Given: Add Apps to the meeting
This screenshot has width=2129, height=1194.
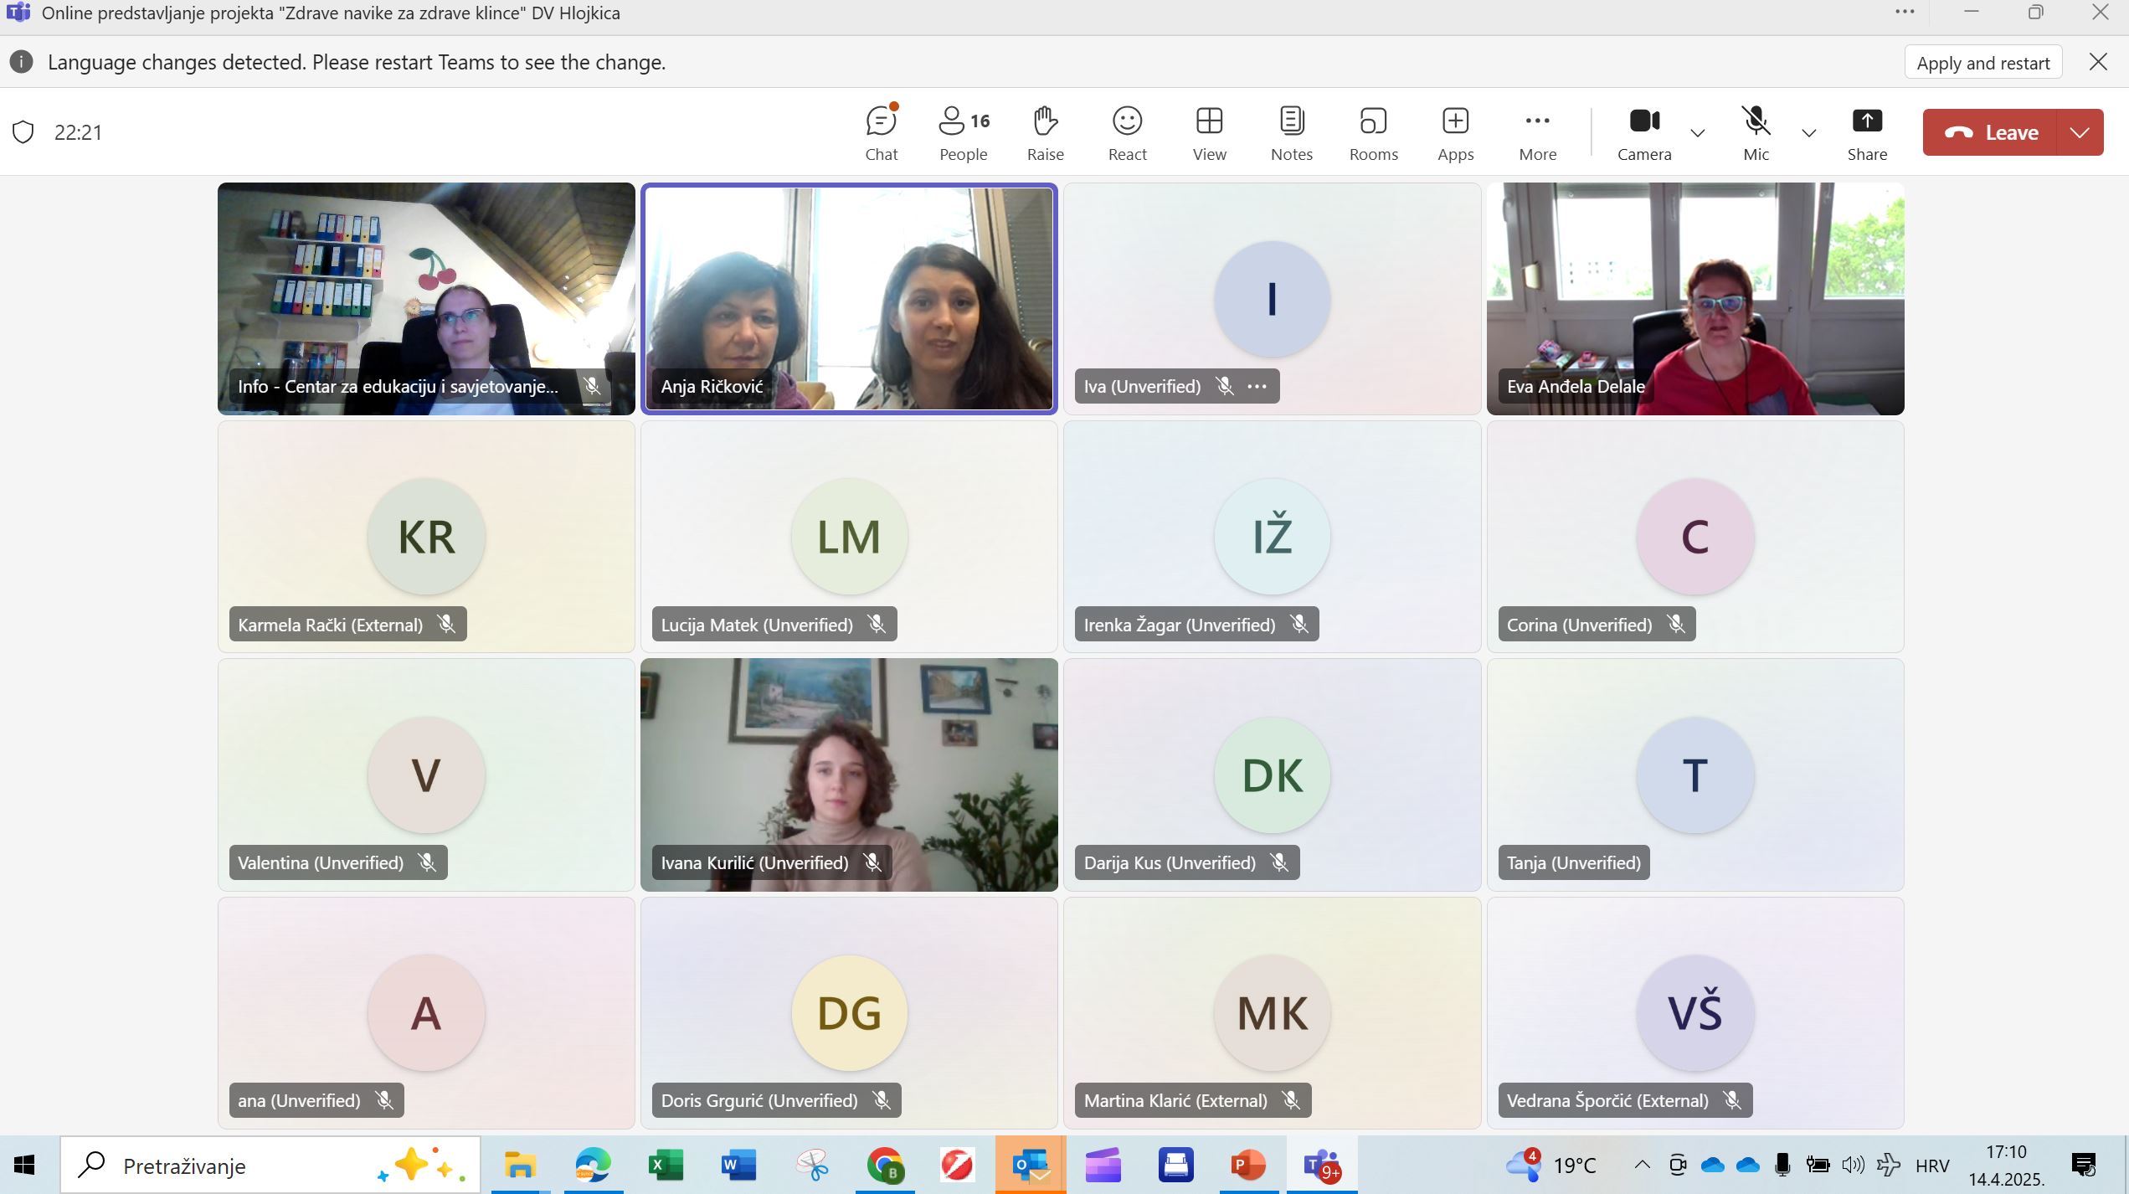Looking at the screenshot, I should pyautogui.click(x=1455, y=133).
